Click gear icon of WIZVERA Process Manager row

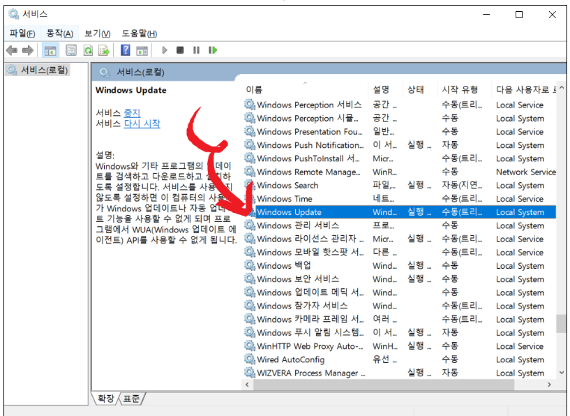pyautogui.click(x=249, y=373)
